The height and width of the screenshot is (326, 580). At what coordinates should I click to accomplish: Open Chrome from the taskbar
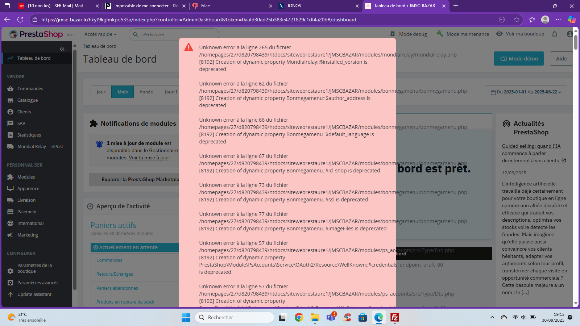point(299,318)
